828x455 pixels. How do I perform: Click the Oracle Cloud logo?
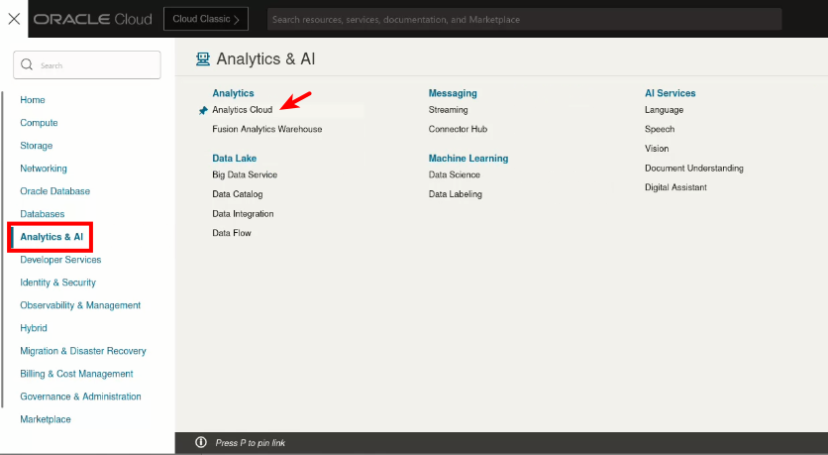[x=93, y=20]
